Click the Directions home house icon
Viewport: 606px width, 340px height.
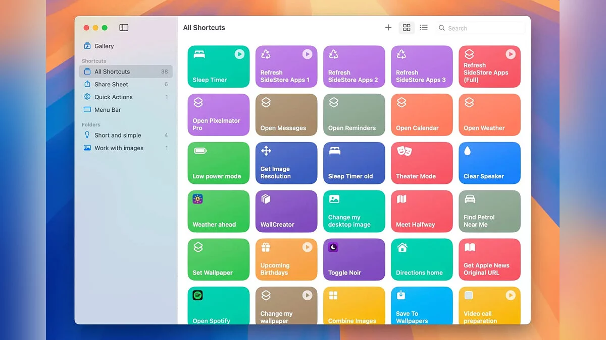pos(402,247)
